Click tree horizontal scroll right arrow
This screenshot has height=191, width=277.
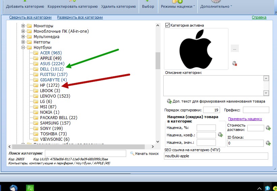point(153,147)
